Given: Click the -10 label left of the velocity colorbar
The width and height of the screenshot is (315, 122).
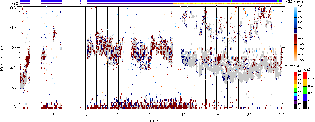Looking at the screenshot, I should tap(290, 36).
